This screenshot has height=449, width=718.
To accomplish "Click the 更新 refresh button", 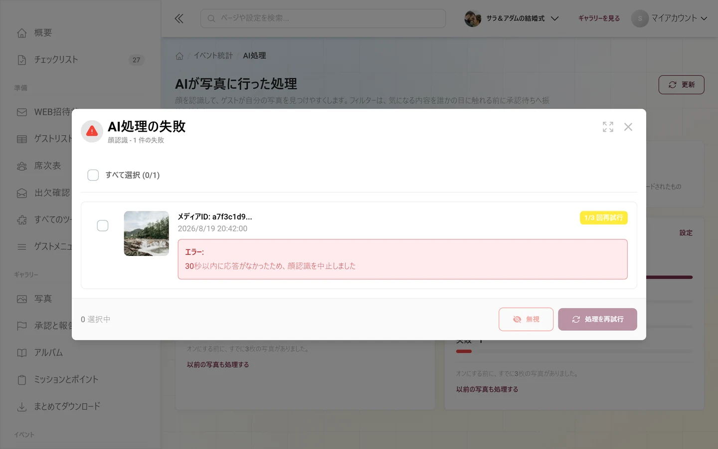I will [x=681, y=85].
